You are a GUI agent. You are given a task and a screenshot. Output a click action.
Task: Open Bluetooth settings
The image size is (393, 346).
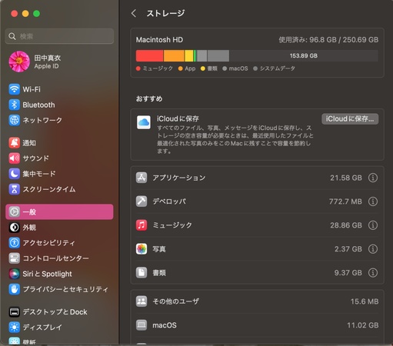coord(59,105)
